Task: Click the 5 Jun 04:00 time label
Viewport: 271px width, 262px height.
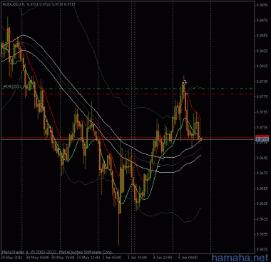Action: click(188, 258)
